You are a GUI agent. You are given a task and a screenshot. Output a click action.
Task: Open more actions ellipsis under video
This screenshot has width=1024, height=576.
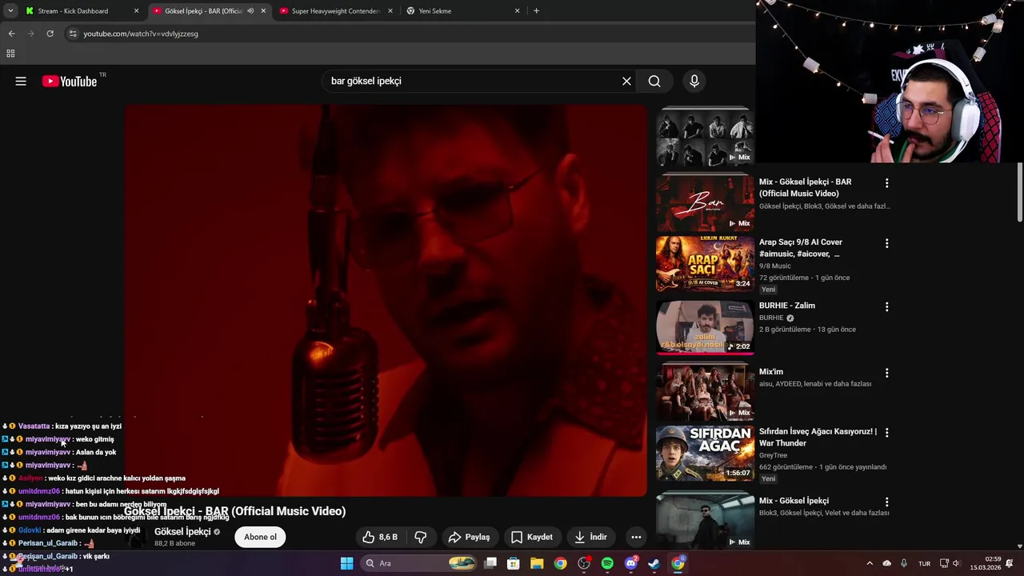pyautogui.click(x=636, y=537)
